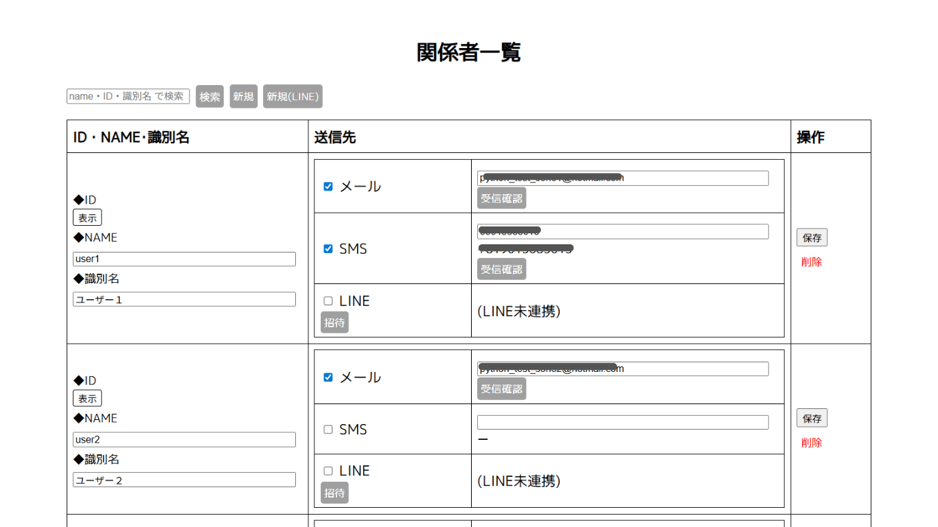Focus the name/ID search field
Screen dimensions: 938x527
point(128,97)
